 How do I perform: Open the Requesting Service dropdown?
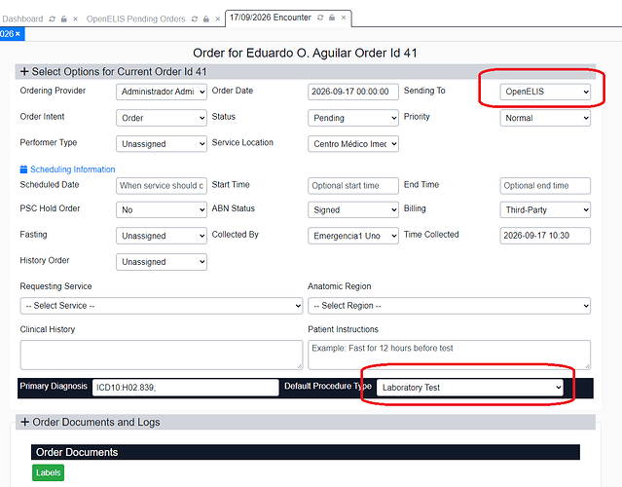[x=162, y=306]
